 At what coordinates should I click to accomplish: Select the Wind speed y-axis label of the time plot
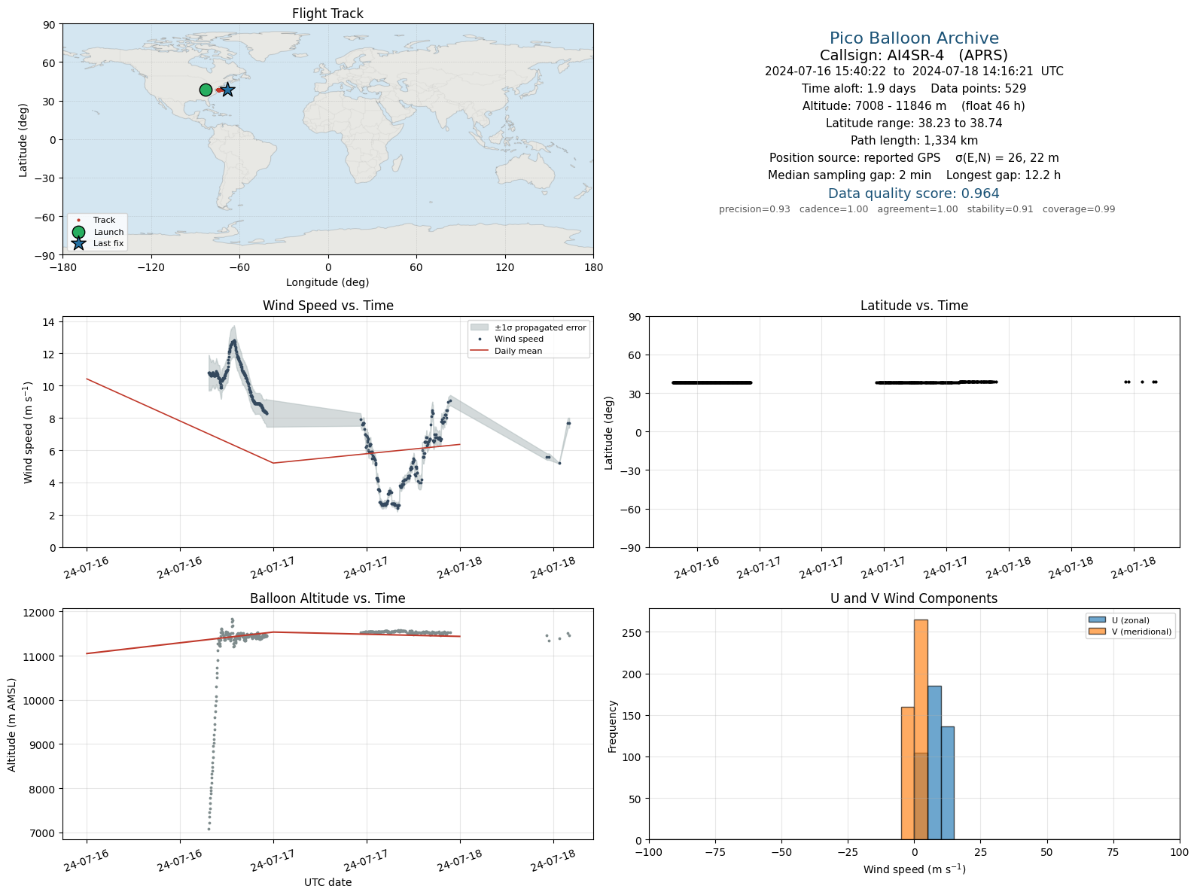point(29,433)
